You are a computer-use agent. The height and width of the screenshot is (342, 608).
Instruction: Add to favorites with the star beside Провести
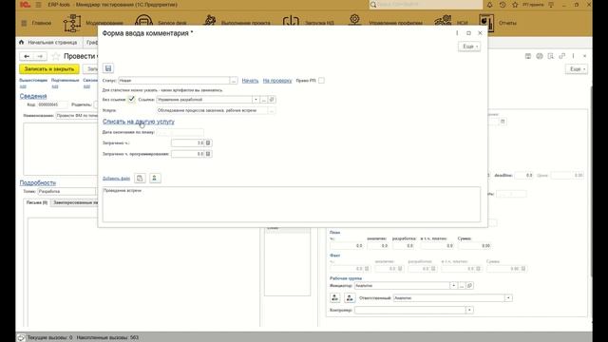coord(56,56)
